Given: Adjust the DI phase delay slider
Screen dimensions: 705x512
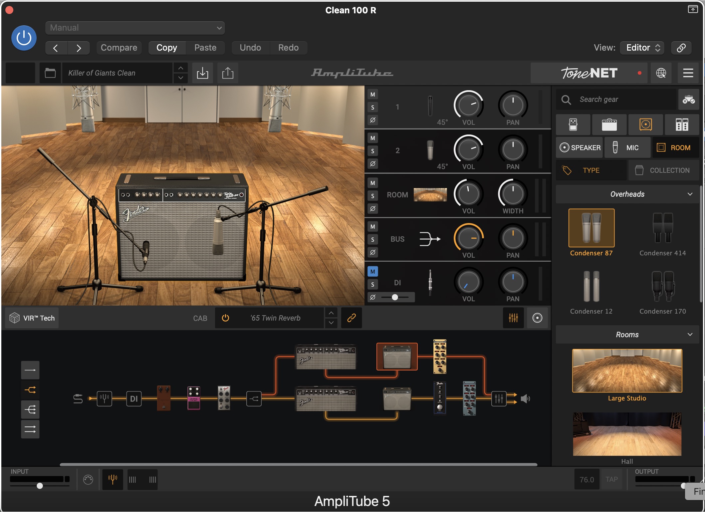Looking at the screenshot, I should click(395, 297).
